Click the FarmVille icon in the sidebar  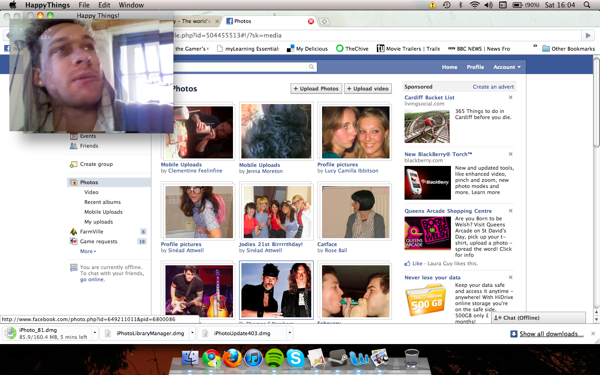coord(74,232)
